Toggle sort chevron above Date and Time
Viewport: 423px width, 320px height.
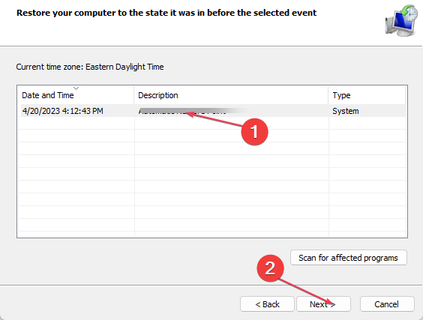[x=76, y=88]
